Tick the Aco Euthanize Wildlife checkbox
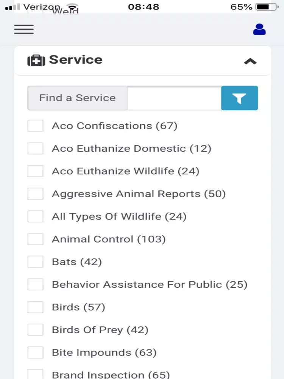Viewport: 284px width, 379px height. 35,171
